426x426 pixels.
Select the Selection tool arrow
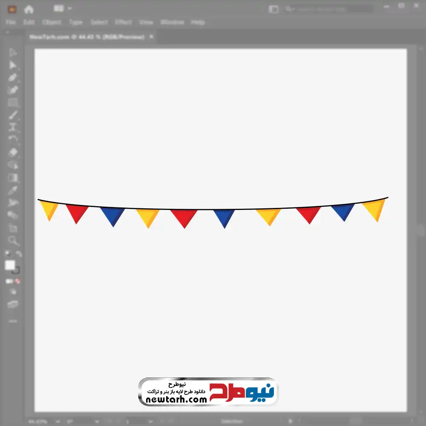pos(13,53)
